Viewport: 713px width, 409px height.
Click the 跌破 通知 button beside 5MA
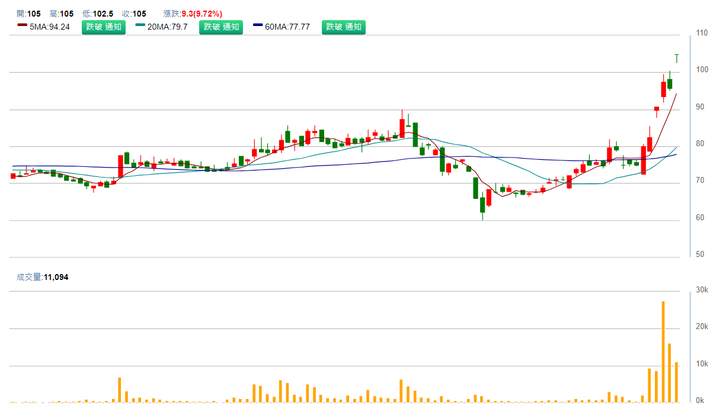[x=104, y=27]
